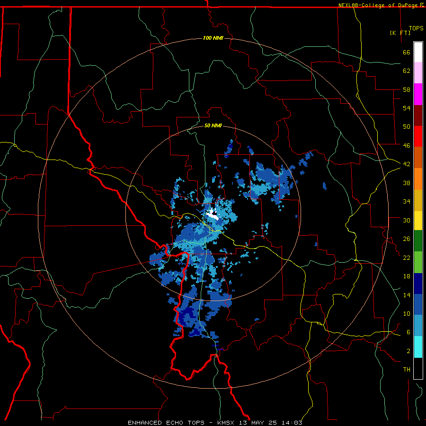Click the legend value 66
This screenshot has width=426, height=426.
[x=407, y=53]
